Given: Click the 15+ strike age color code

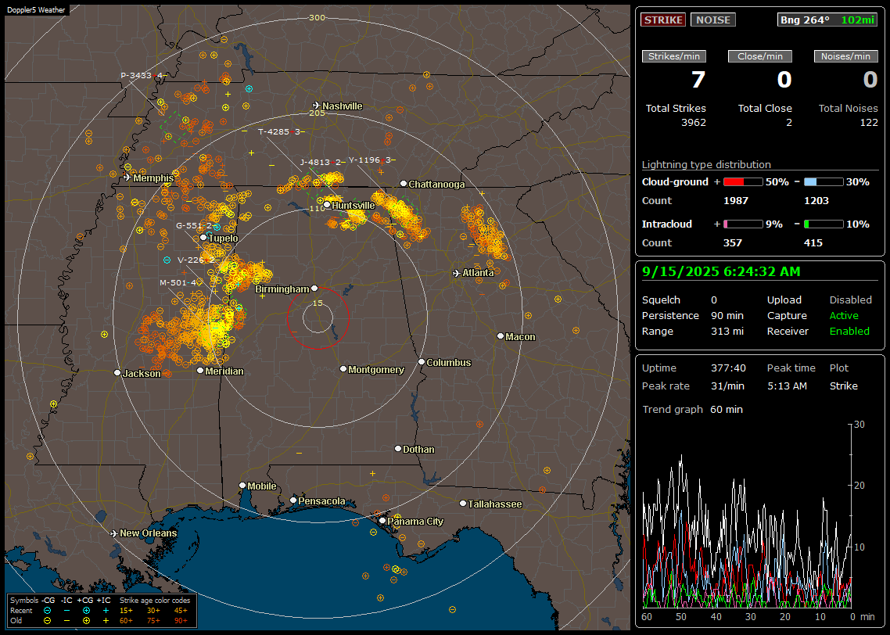Looking at the screenshot, I should tap(125, 611).
